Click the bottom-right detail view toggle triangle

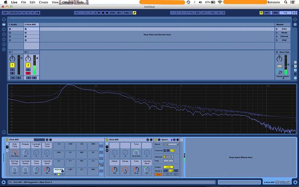[x=295, y=182]
